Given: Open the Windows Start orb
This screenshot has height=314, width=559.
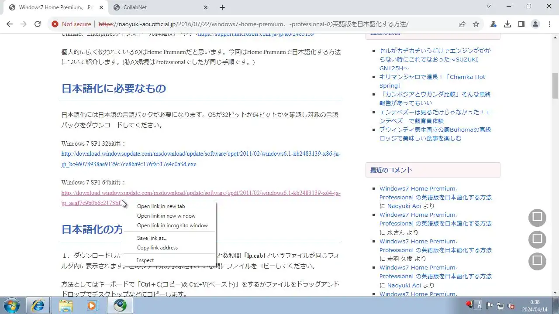Looking at the screenshot, I should coord(12,306).
